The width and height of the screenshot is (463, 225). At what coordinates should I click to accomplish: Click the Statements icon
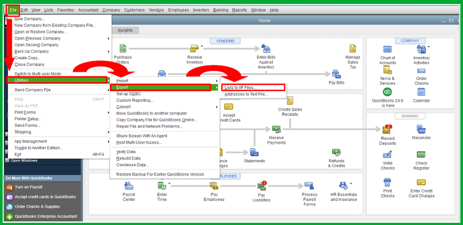[x=254, y=152]
